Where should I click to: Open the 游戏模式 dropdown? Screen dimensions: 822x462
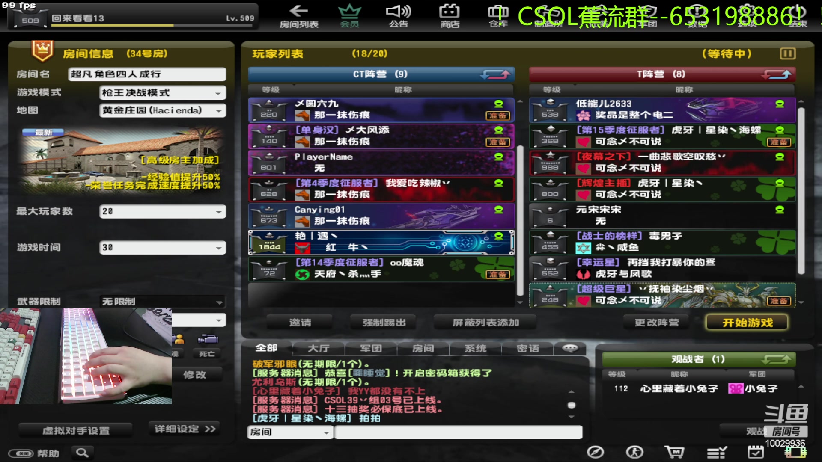click(162, 93)
